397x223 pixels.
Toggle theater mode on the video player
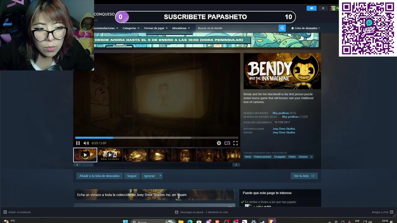click(x=227, y=143)
